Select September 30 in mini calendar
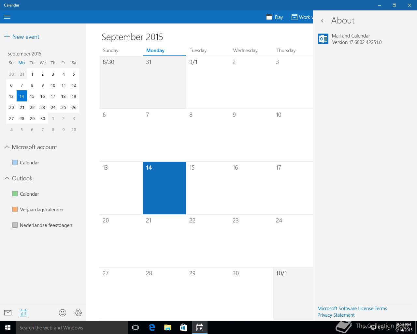 point(43,118)
